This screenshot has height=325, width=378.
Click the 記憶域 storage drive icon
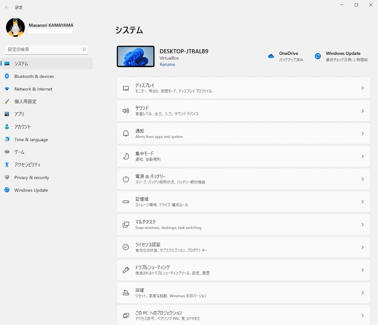[126, 202]
